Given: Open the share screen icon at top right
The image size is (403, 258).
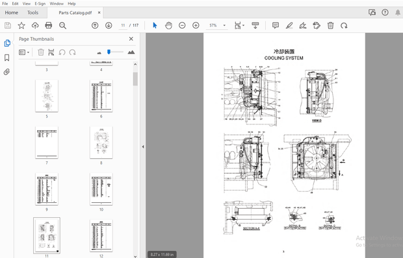Looking at the screenshot, I should tap(372, 12).
